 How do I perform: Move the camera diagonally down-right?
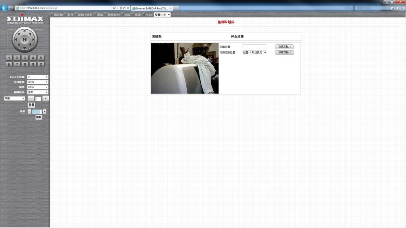point(31,45)
